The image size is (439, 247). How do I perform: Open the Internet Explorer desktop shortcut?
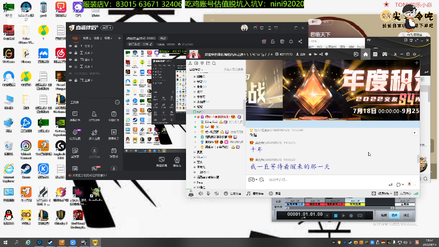(x=9, y=173)
